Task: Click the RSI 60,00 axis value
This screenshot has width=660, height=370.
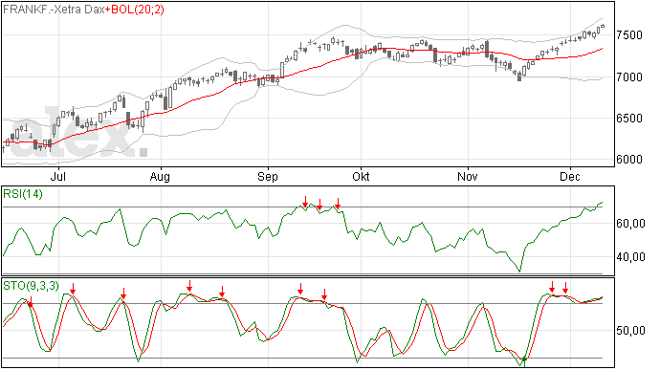Action: tap(630, 224)
